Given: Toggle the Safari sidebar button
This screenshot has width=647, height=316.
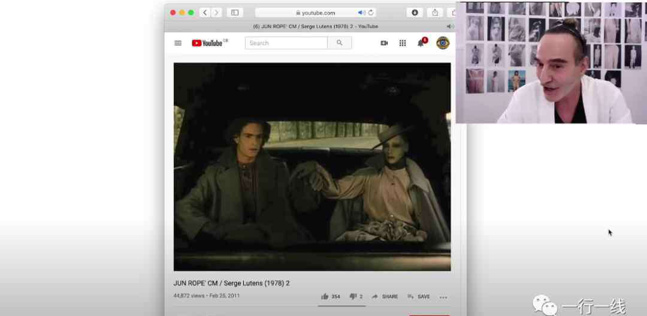Looking at the screenshot, I should pyautogui.click(x=235, y=13).
